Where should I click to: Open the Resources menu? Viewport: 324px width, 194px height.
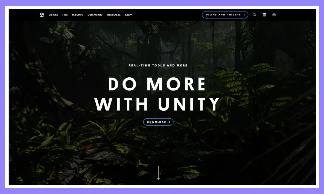click(x=114, y=15)
